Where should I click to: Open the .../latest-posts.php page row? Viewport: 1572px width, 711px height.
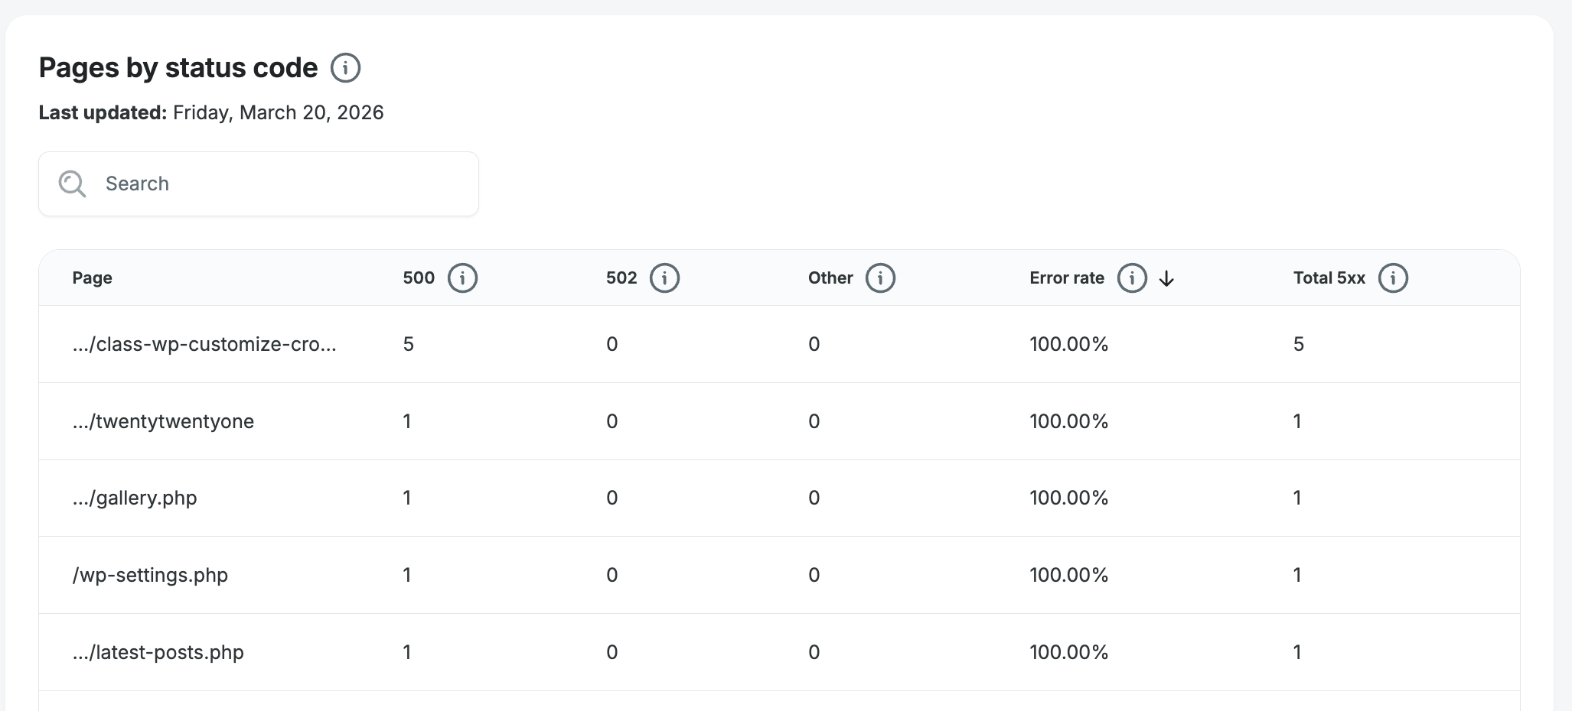coord(158,653)
